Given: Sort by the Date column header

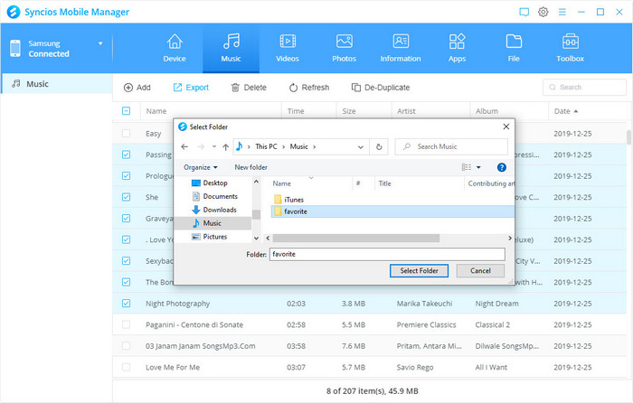Looking at the screenshot, I should (565, 111).
